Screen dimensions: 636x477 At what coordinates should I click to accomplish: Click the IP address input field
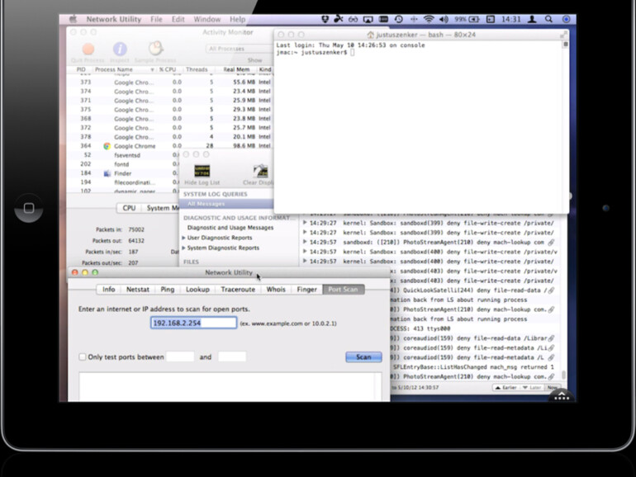pos(193,323)
